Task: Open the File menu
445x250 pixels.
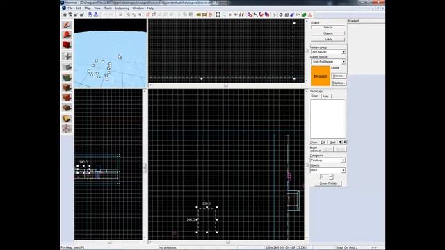Action: tap(70, 8)
